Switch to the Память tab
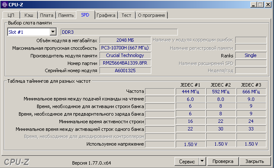Screen dimensions: 274x168 66,15
